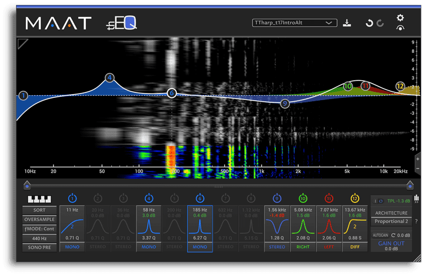Open the TTharp_t17IntroAlt preset dropdown
The width and height of the screenshot is (423, 275).
[x=295, y=23]
